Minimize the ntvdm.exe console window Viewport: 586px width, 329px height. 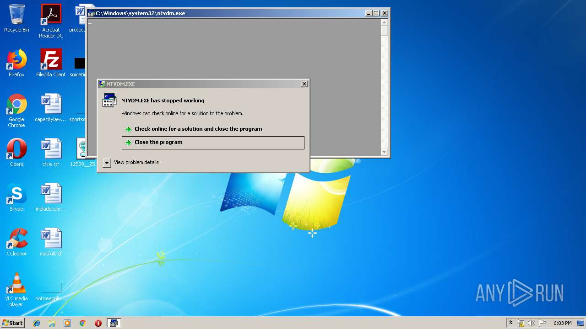tap(369, 13)
